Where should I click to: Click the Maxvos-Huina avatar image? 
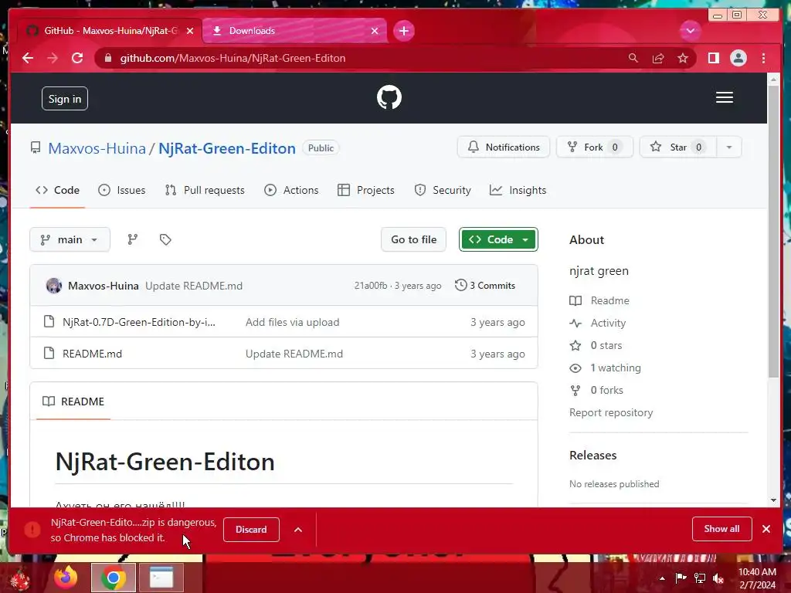[x=54, y=286]
